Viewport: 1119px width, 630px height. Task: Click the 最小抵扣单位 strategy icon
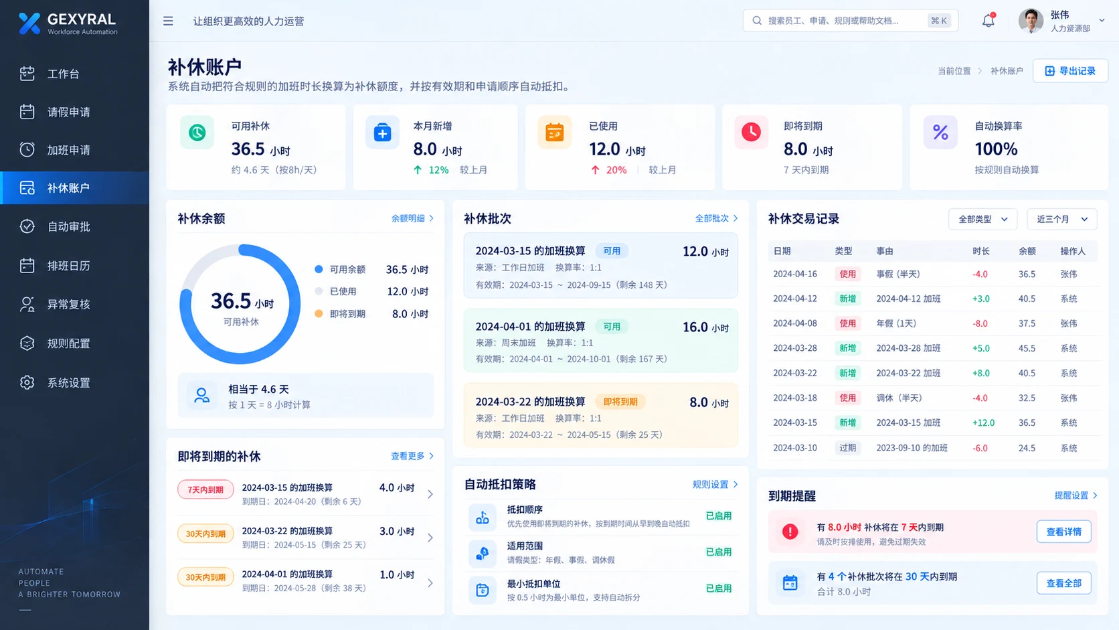(482, 590)
